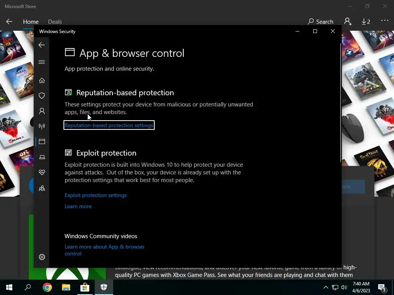Open Account protection person icon

(42, 111)
